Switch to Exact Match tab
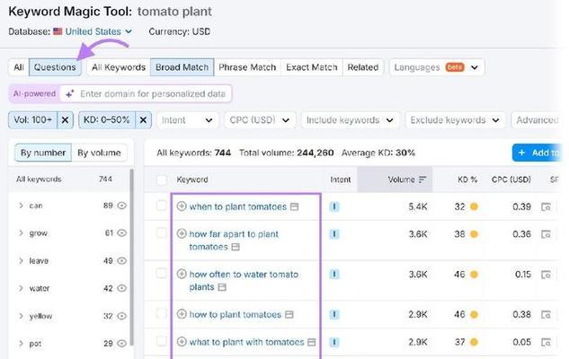Viewport: 569px width, 359px height. (312, 67)
